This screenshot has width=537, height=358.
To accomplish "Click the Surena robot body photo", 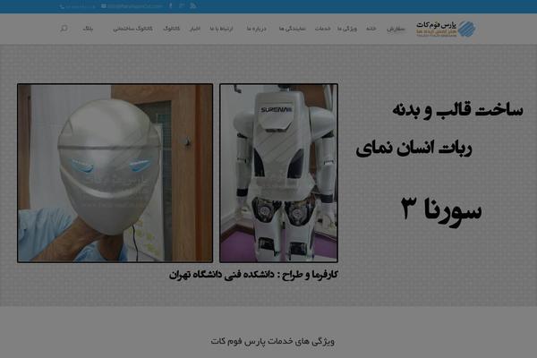I will click(278, 173).
